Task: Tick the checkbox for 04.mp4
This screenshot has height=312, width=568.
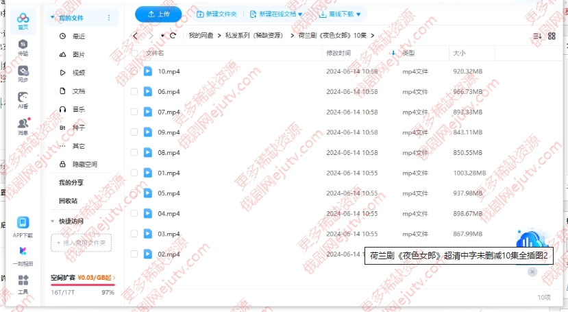Action: tap(134, 213)
